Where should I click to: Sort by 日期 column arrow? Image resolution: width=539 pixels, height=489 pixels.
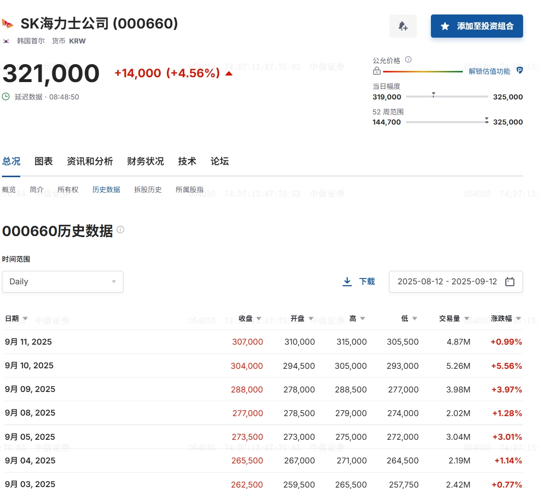pos(25,319)
